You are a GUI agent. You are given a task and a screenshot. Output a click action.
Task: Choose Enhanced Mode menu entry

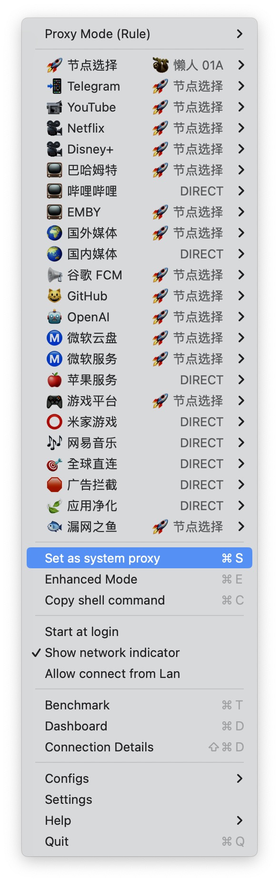[x=139, y=579]
